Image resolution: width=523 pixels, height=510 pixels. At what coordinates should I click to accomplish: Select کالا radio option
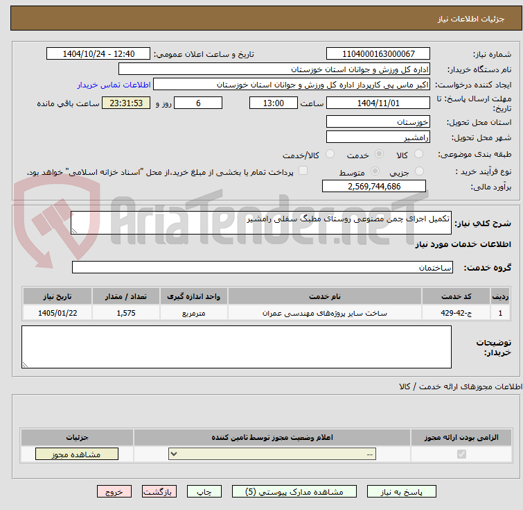418,154
